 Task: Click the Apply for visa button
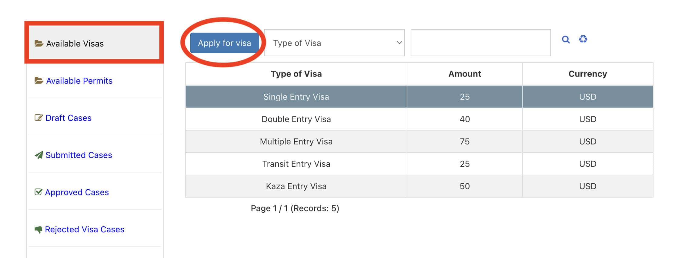coord(224,43)
